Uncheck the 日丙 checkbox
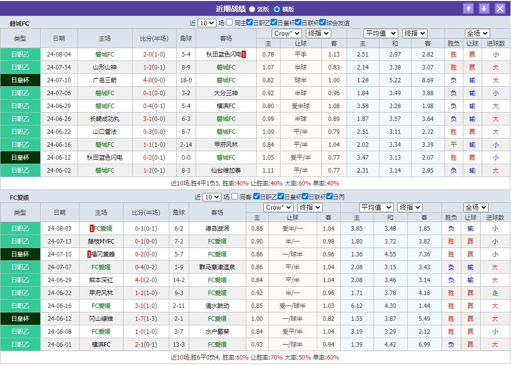Screen dimensions: 511x365 [329, 197]
